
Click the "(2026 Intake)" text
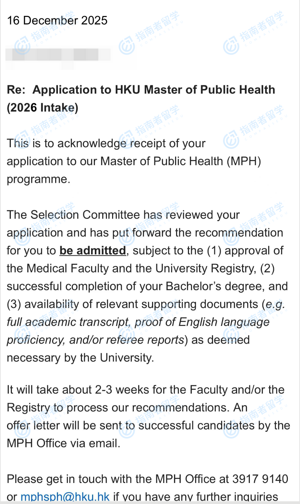[x=43, y=108]
